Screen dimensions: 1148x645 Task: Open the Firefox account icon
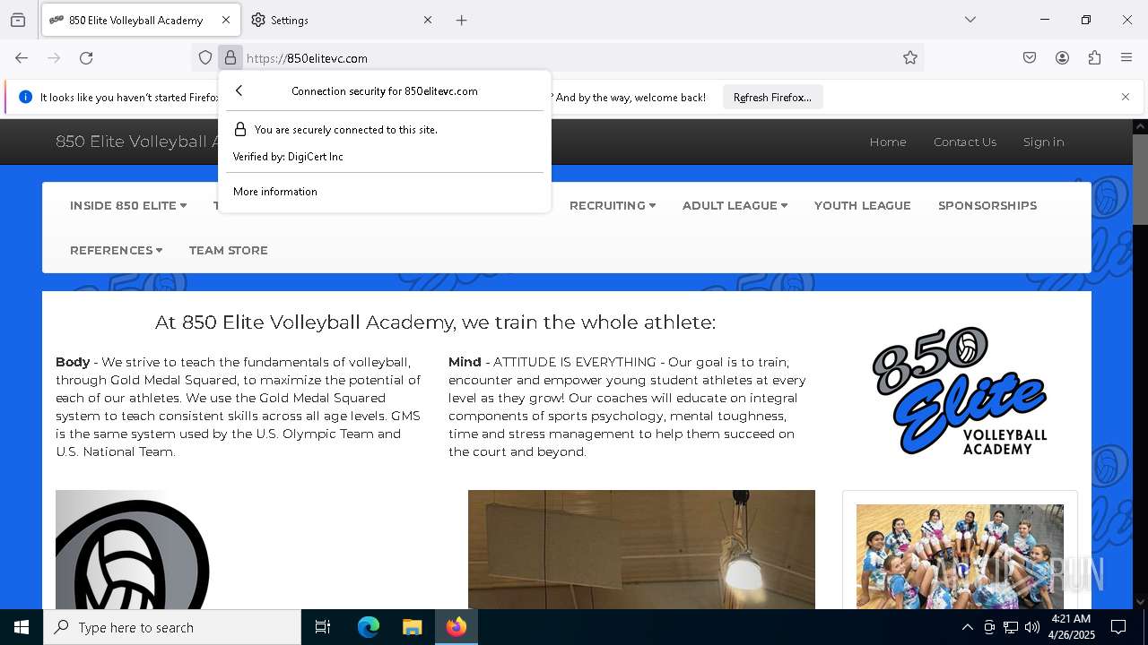pos(1062,58)
